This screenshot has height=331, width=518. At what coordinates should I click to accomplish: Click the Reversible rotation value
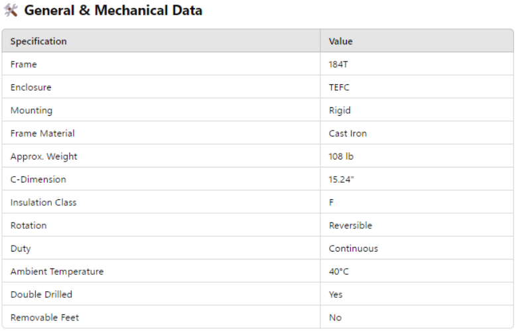click(350, 225)
